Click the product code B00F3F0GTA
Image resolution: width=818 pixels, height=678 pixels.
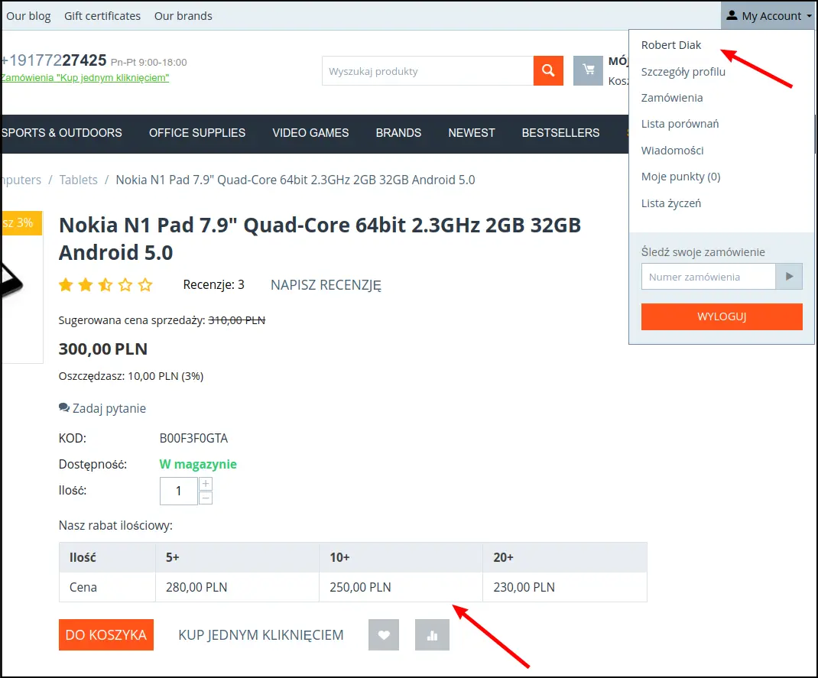(x=193, y=438)
